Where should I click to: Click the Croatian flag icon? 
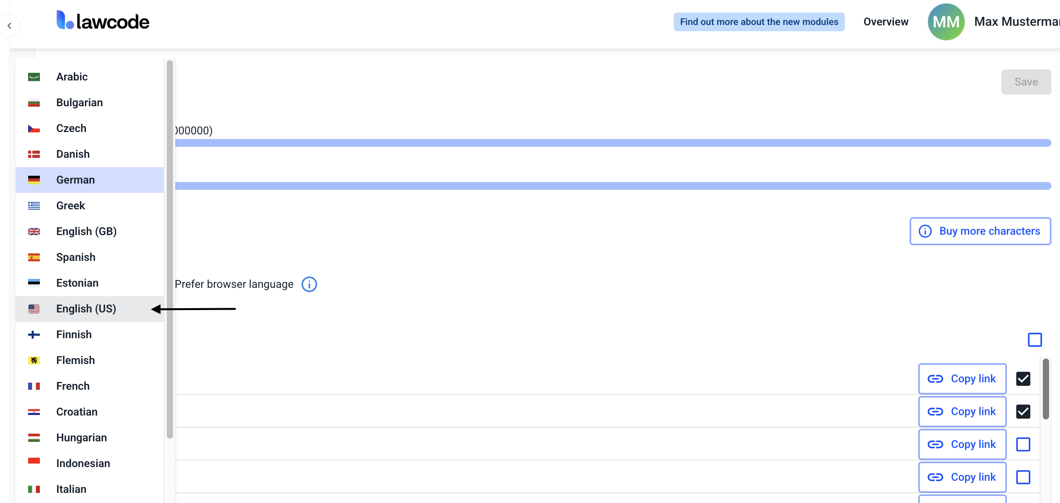[x=34, y=412]
